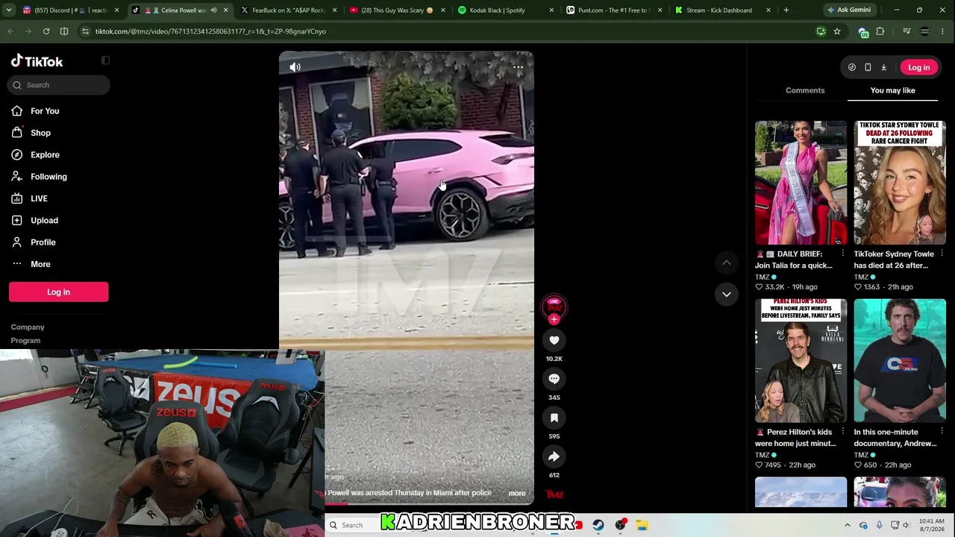Bookmark this page with the star icon
Image resolution: width=955 pixels, height=537 pixels.
837,31
